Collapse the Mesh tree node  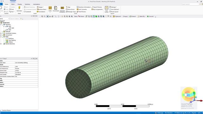pos(1,37)
